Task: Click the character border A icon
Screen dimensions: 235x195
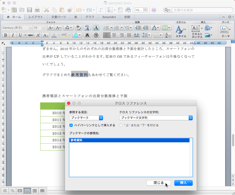Action: (96, 28)
